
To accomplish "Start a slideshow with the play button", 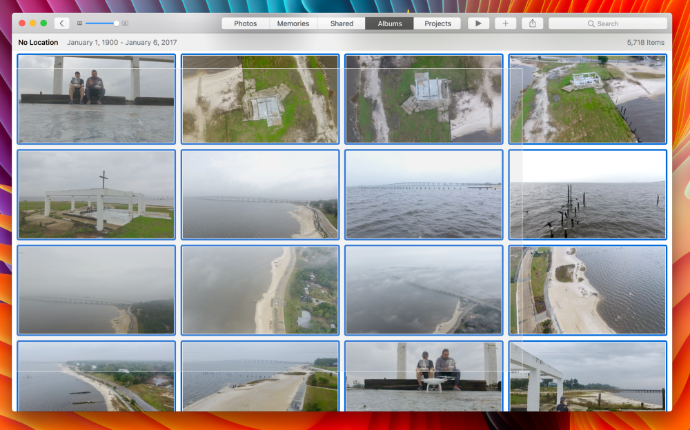I will coord(478,23).
